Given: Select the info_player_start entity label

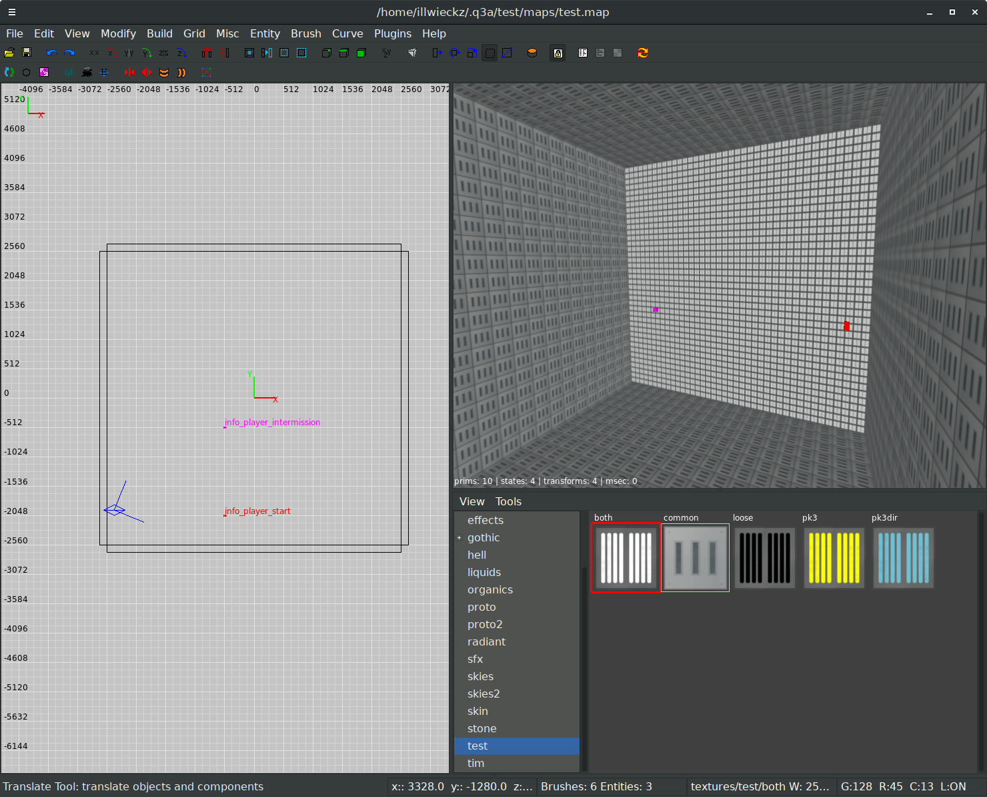Looking at the screenshot, I should [x=257, y=511].
